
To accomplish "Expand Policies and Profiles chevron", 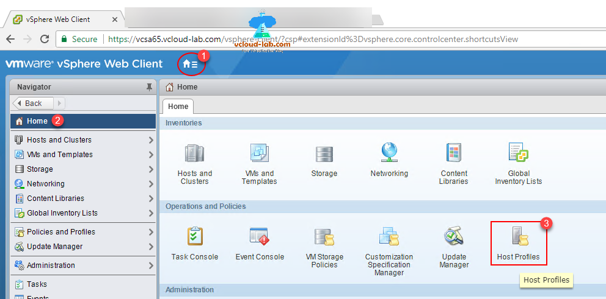I will tap(151, 233).
